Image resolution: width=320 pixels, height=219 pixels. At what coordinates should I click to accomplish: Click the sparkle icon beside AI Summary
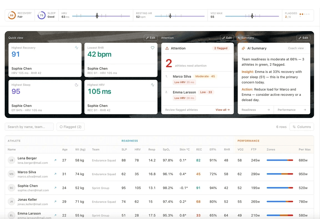pos(243,48)
